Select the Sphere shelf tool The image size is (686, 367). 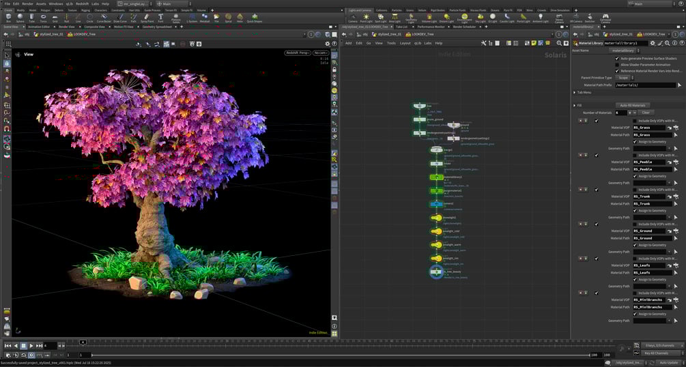[20, 18]
